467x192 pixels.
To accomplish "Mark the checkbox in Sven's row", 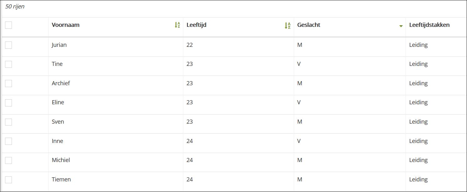I will click(8, 122).
